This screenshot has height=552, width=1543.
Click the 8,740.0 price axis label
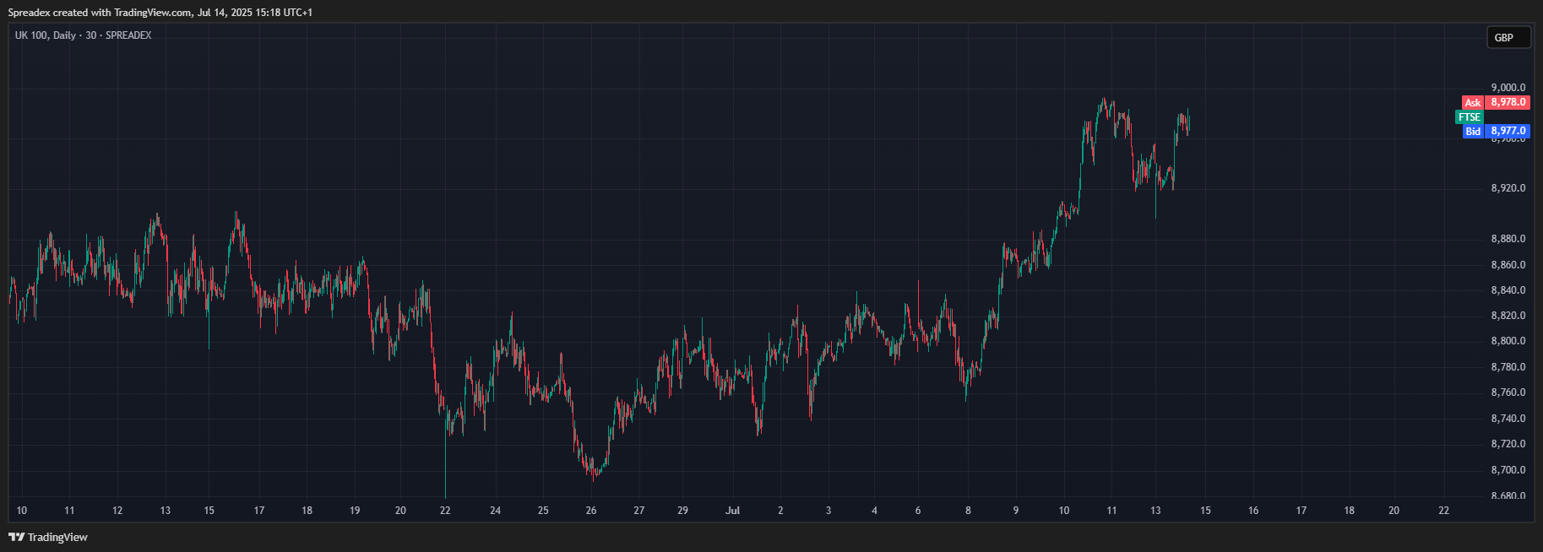(1508, 419)
